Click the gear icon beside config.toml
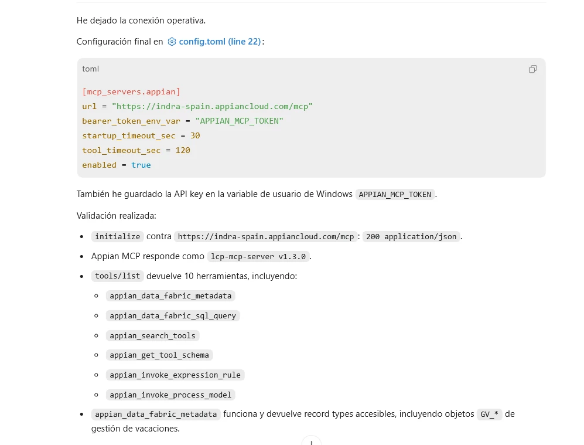Viewport: 584px width, 445px height. pyautogui.click(x=172, y=42)
